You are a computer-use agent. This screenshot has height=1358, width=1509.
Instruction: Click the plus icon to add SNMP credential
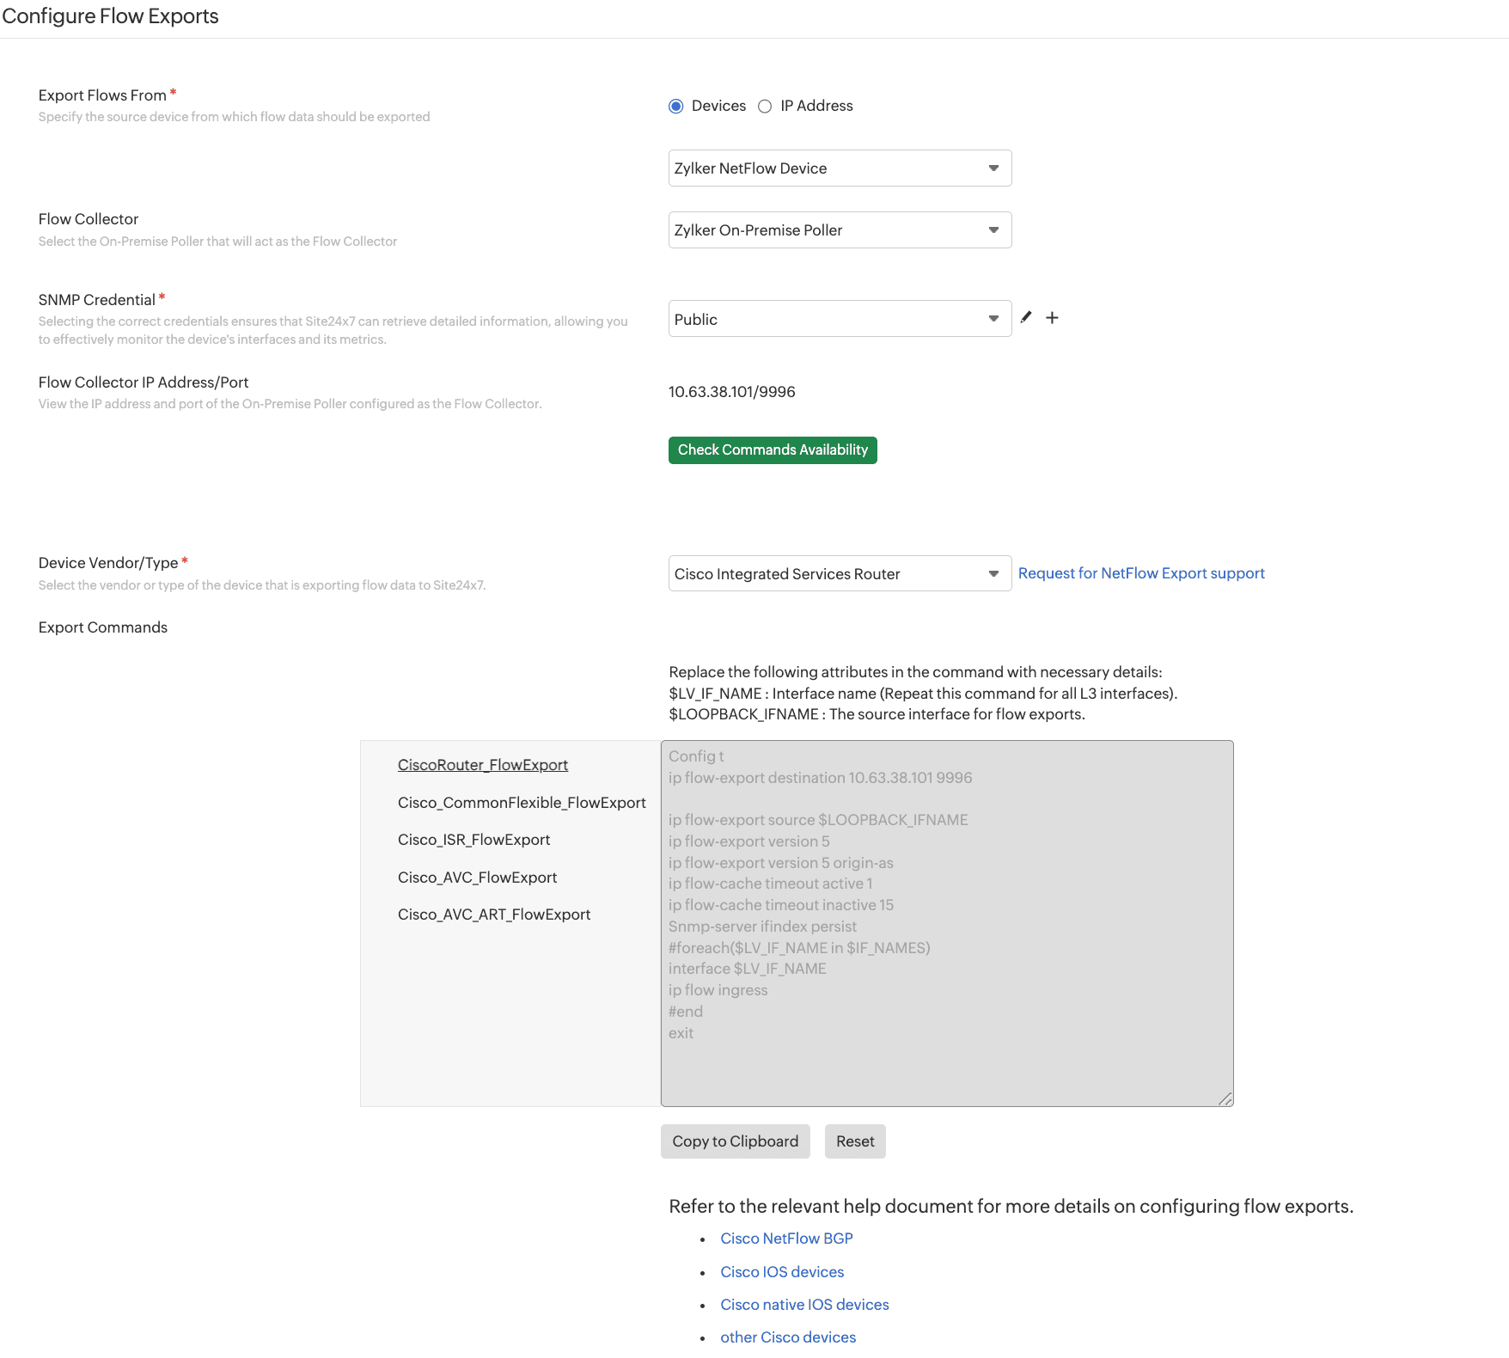pos(1052,318)
